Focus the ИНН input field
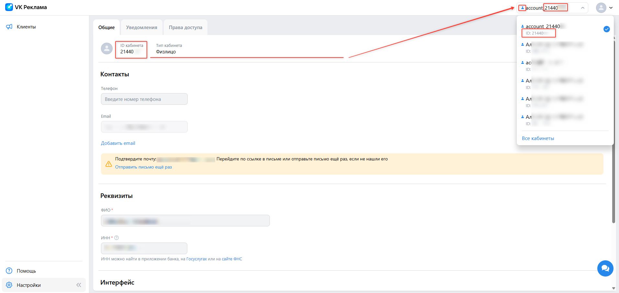619x293 pixels. coord(144,248)
